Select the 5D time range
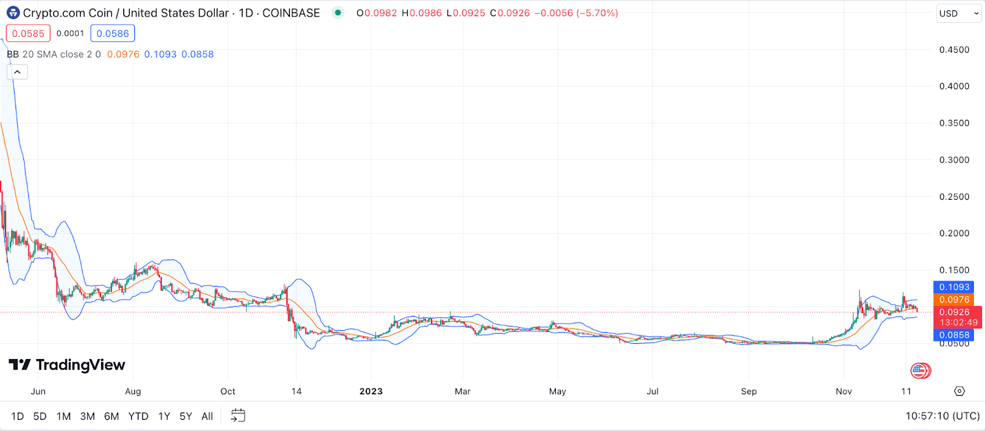The height and width of the screenshot is (431, 985). (x=40, y=416)
